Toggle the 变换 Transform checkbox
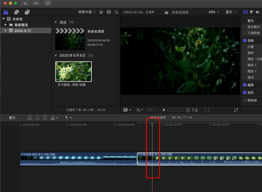 coord(245,40)
